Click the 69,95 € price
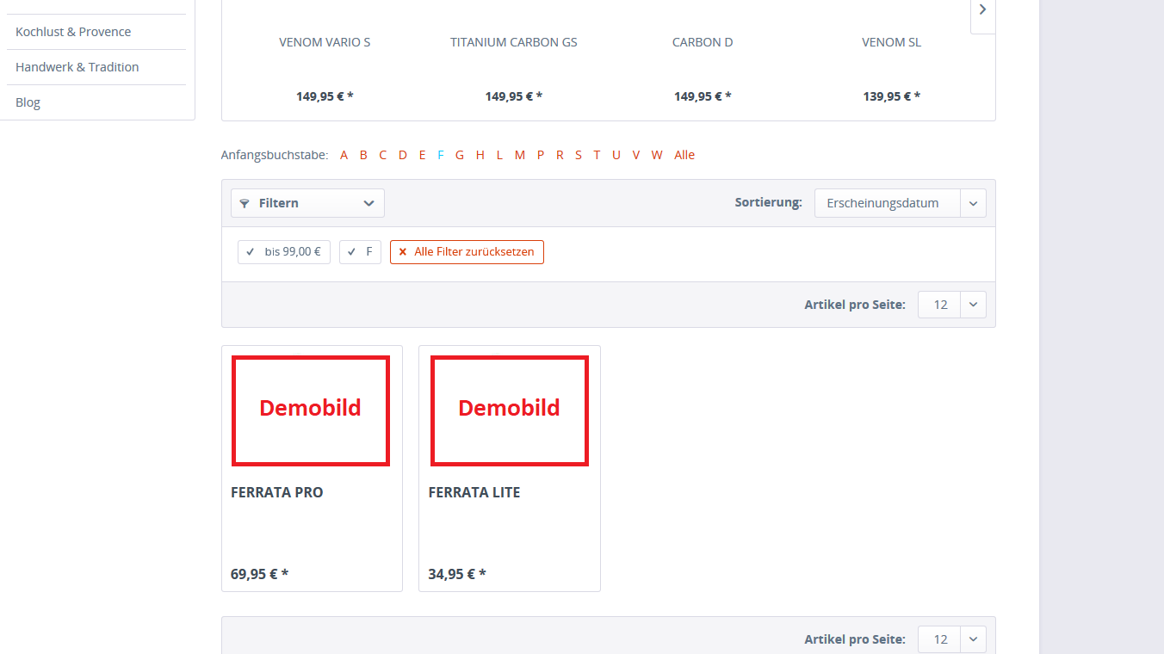Image resolution: width=1164 pixels, height=654 pixels. pos(259,574)
